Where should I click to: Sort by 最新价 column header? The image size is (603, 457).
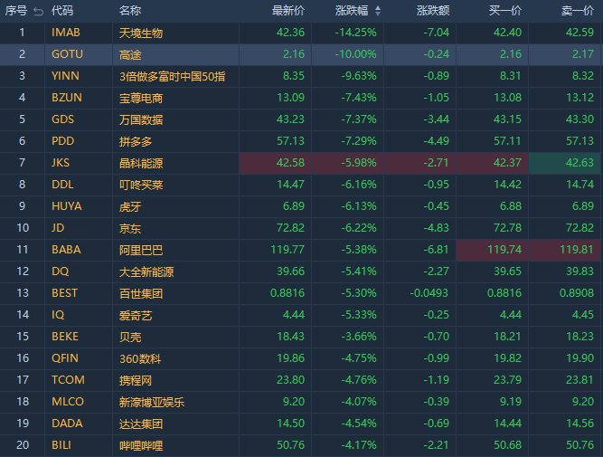pyautogui.click(x=288, y=11)
